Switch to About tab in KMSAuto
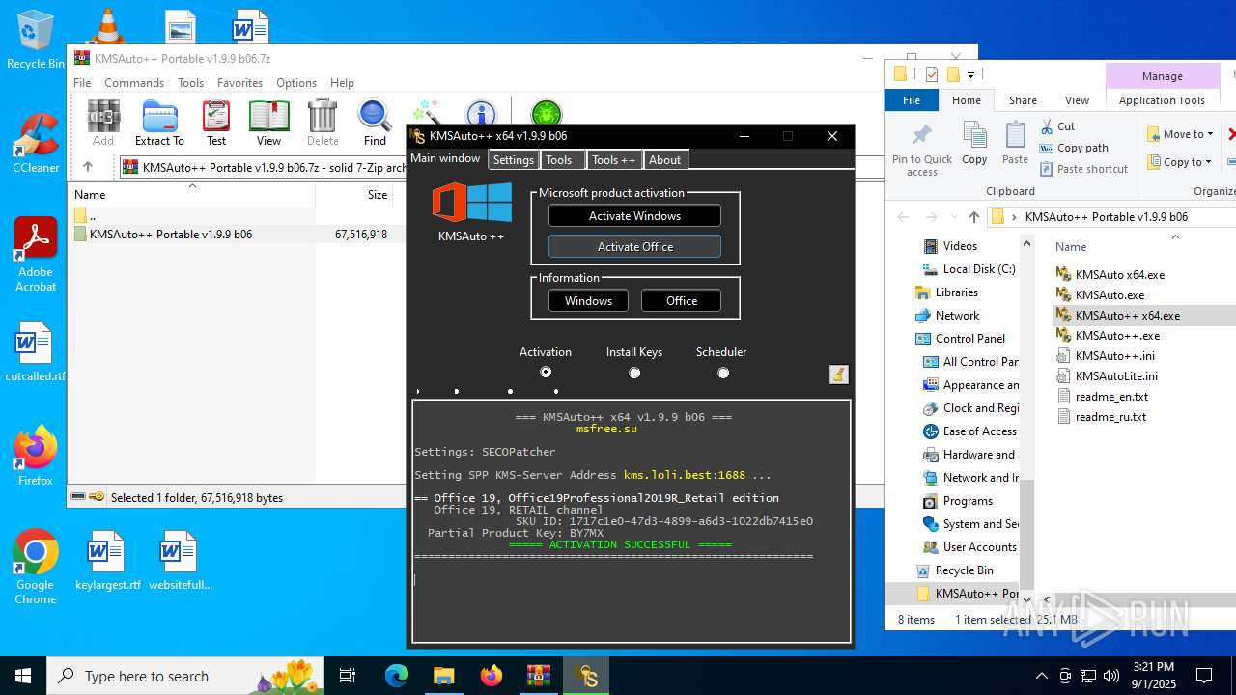This screenshot has height=695, width=1236. (664, 160)
